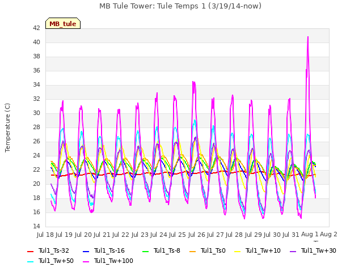Click the Jul 25 x-axis date label
The height and width of the screenshot is (272, 363).
(x=178, y=235)
